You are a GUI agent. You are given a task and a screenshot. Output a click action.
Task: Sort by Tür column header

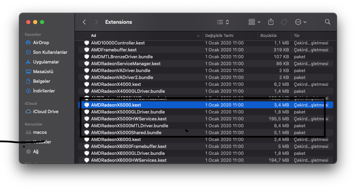point(297,36)
